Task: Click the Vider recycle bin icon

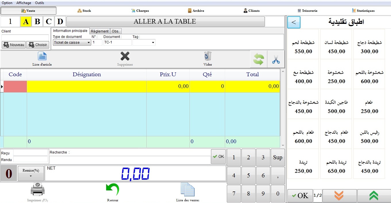Action: (208, 56)
